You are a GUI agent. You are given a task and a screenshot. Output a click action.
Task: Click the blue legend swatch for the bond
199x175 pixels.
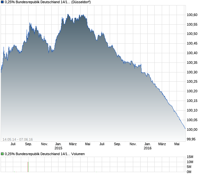tap(2, 2)
